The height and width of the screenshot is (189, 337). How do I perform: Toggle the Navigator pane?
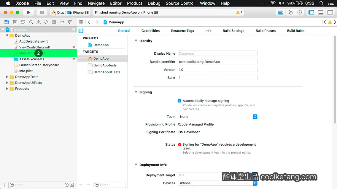tap(311, 12)
